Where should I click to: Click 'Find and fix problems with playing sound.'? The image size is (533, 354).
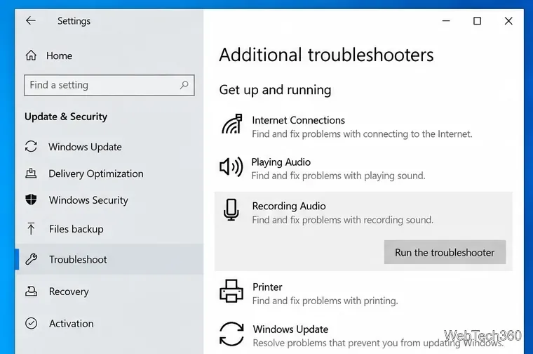tap(338, 176)
